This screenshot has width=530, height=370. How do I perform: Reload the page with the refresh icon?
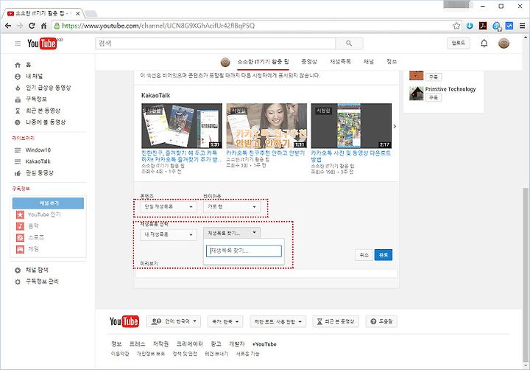pyautogui.click(x=32, y=26)
